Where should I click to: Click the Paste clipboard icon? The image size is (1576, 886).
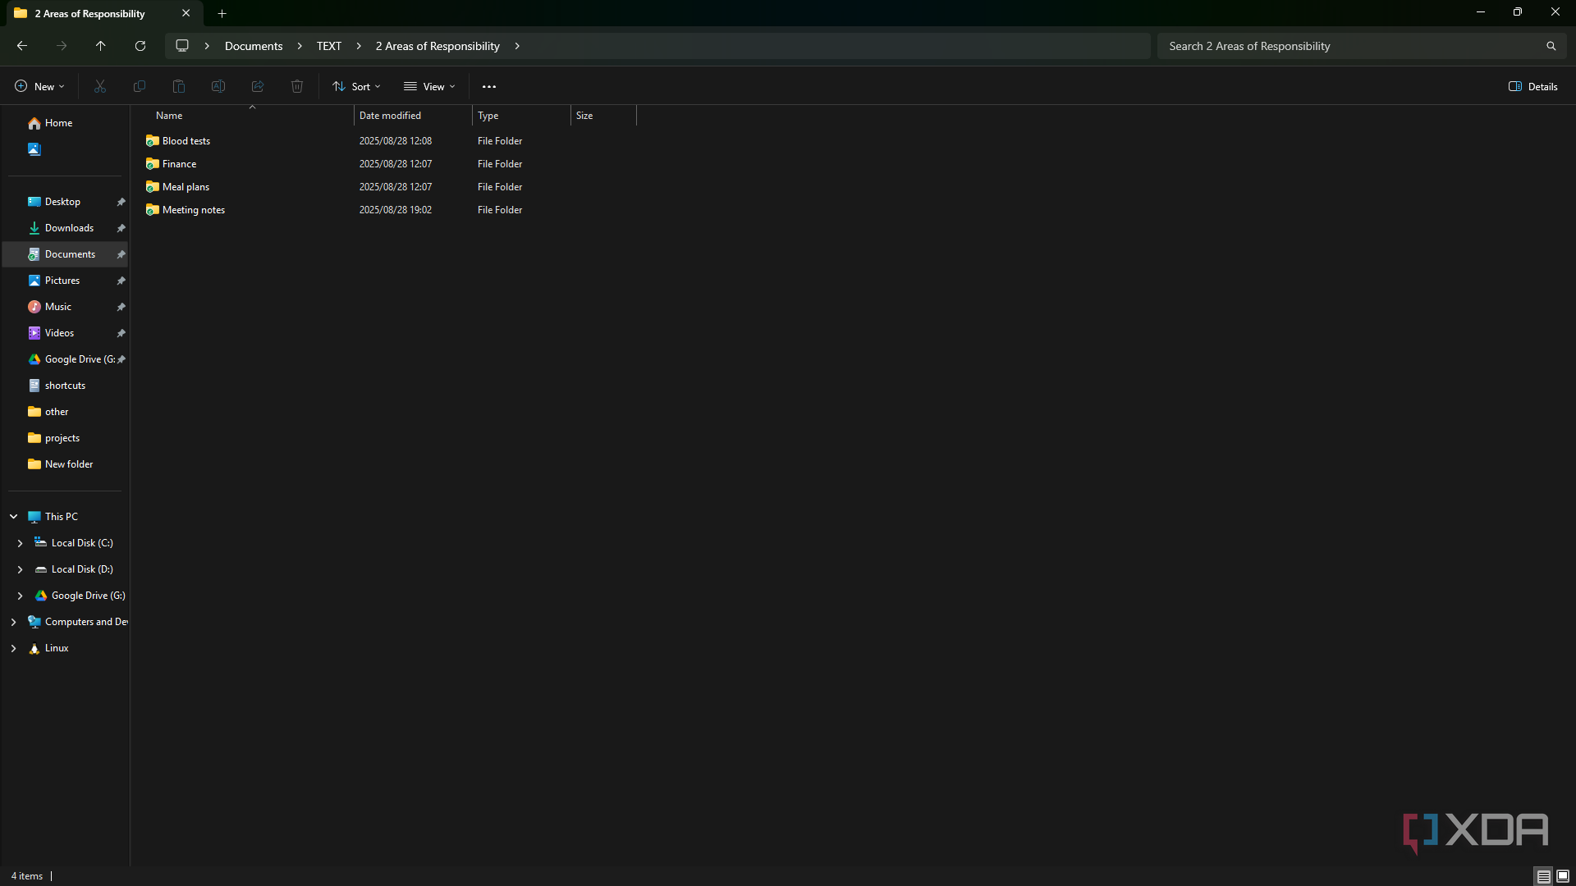[x=179, y=86]
